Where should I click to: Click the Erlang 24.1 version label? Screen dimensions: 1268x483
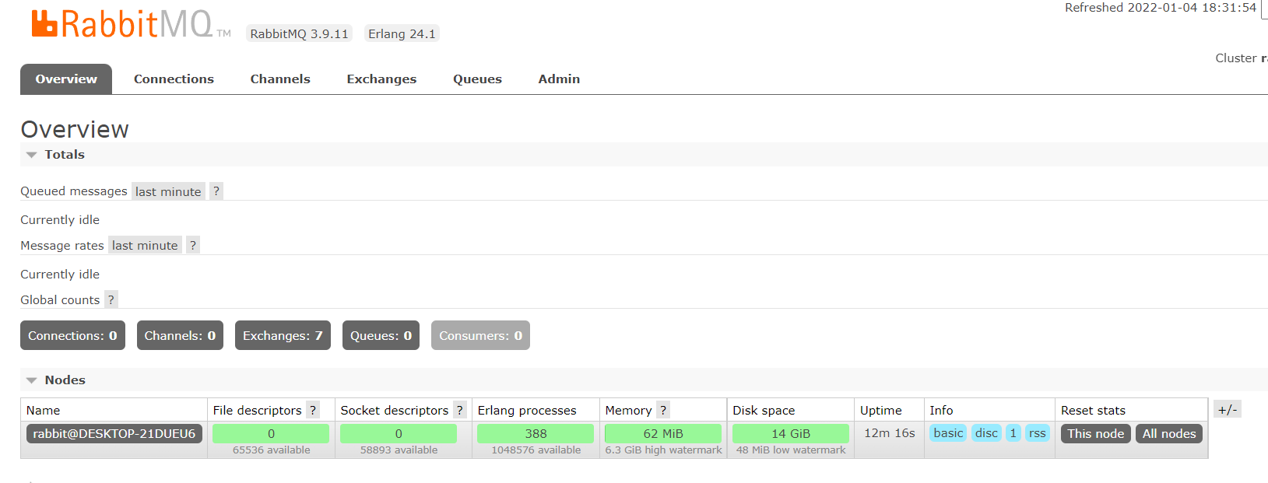[x=402, y=33]
